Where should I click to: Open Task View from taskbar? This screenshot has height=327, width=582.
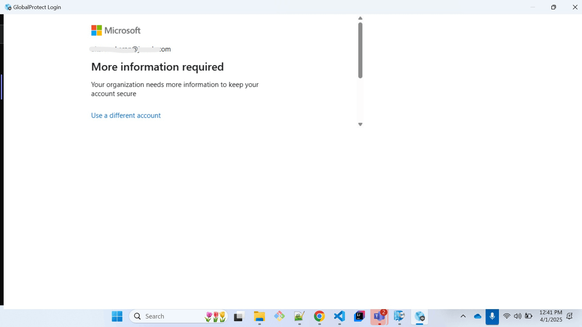(x=239, y=316)
